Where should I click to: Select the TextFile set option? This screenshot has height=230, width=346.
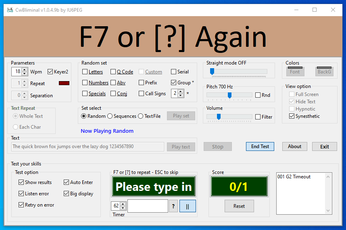pos(141,116)
